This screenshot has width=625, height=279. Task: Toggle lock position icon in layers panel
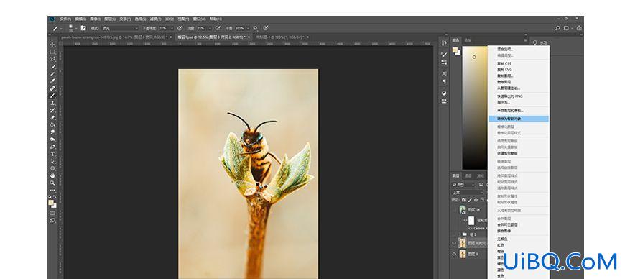click(476, 200)
